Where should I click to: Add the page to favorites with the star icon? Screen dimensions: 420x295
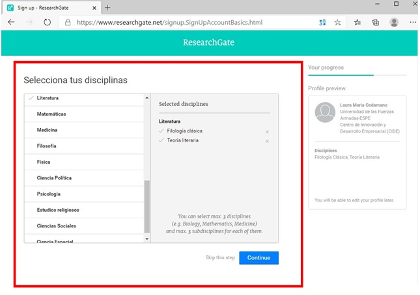(338, 21)
